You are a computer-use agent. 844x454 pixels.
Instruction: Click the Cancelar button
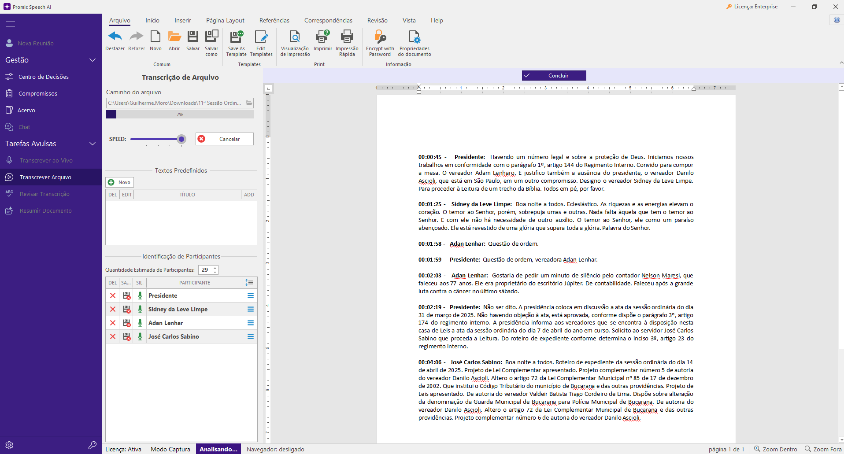point(225,139)
